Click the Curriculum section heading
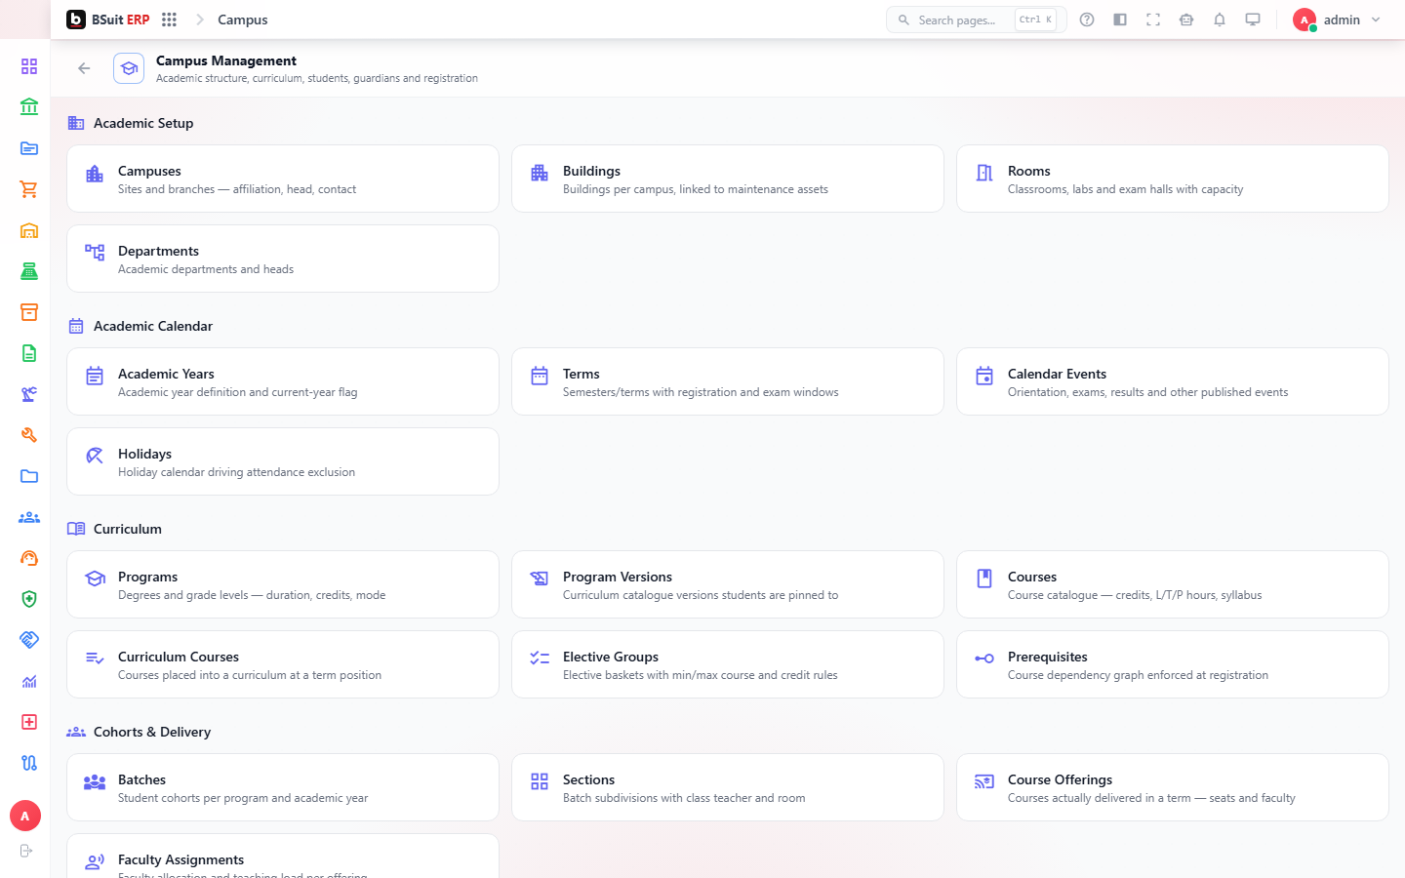 coord(128,529)
